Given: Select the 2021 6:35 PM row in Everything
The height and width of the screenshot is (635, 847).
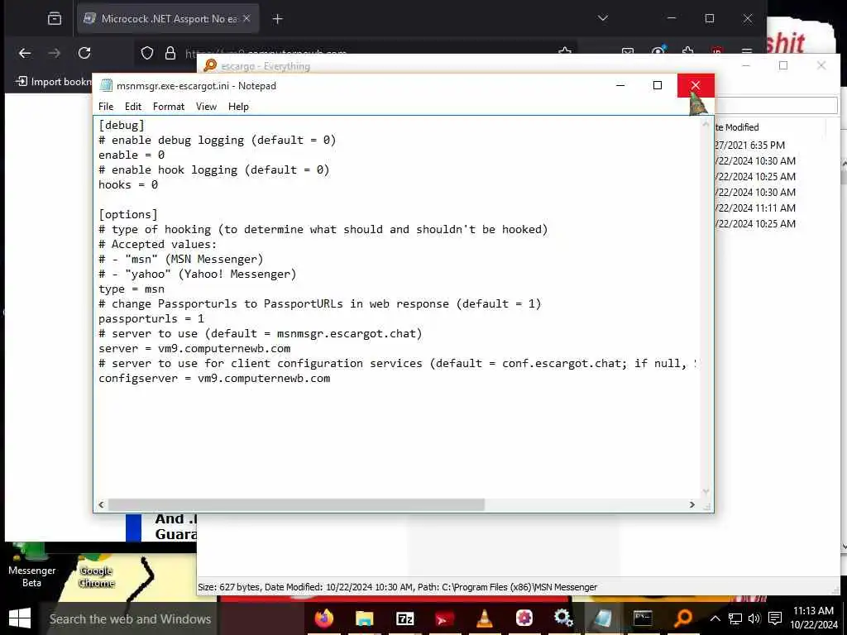Looking at the screenshot, I should pyautogui.click(x=749, y=146).
